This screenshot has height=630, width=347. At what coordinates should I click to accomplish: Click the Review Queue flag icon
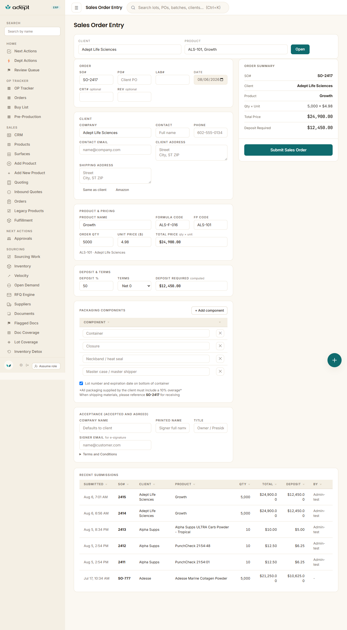(9, 70)
